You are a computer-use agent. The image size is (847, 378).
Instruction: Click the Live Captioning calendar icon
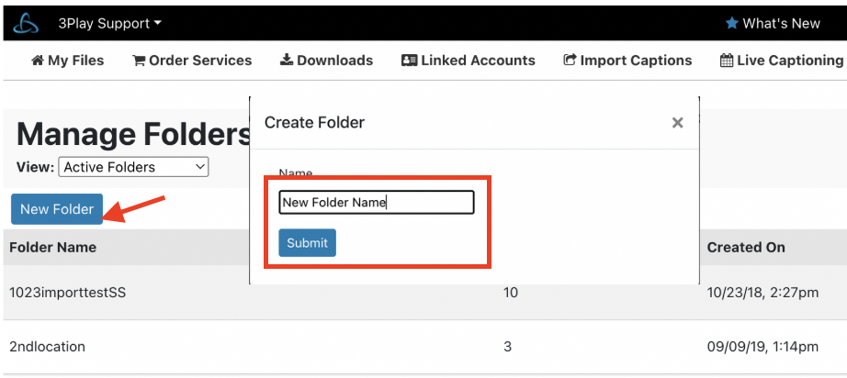[727, 61]
